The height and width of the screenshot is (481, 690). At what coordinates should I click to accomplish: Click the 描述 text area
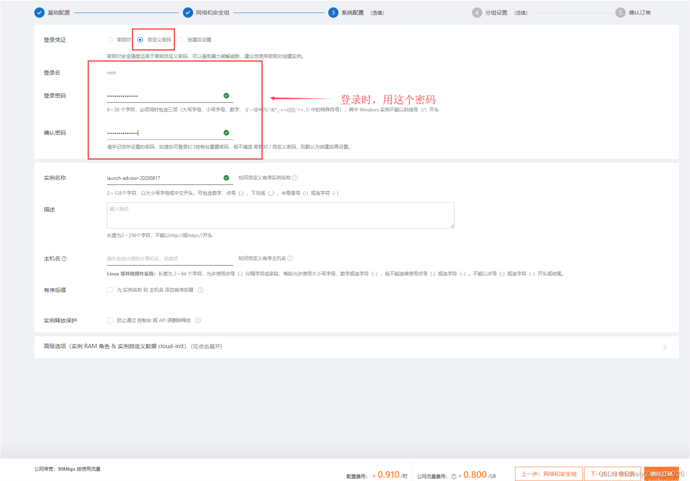pyautogui.click(x=281, y=215)
